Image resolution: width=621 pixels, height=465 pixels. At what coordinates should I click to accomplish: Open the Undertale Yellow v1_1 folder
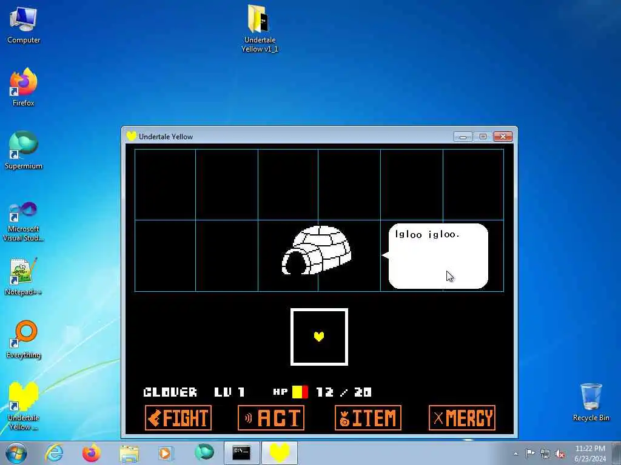coord(260,28)
